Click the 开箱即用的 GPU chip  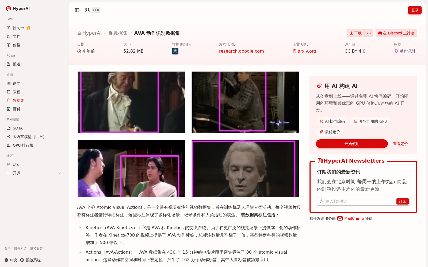pos(370,121)
